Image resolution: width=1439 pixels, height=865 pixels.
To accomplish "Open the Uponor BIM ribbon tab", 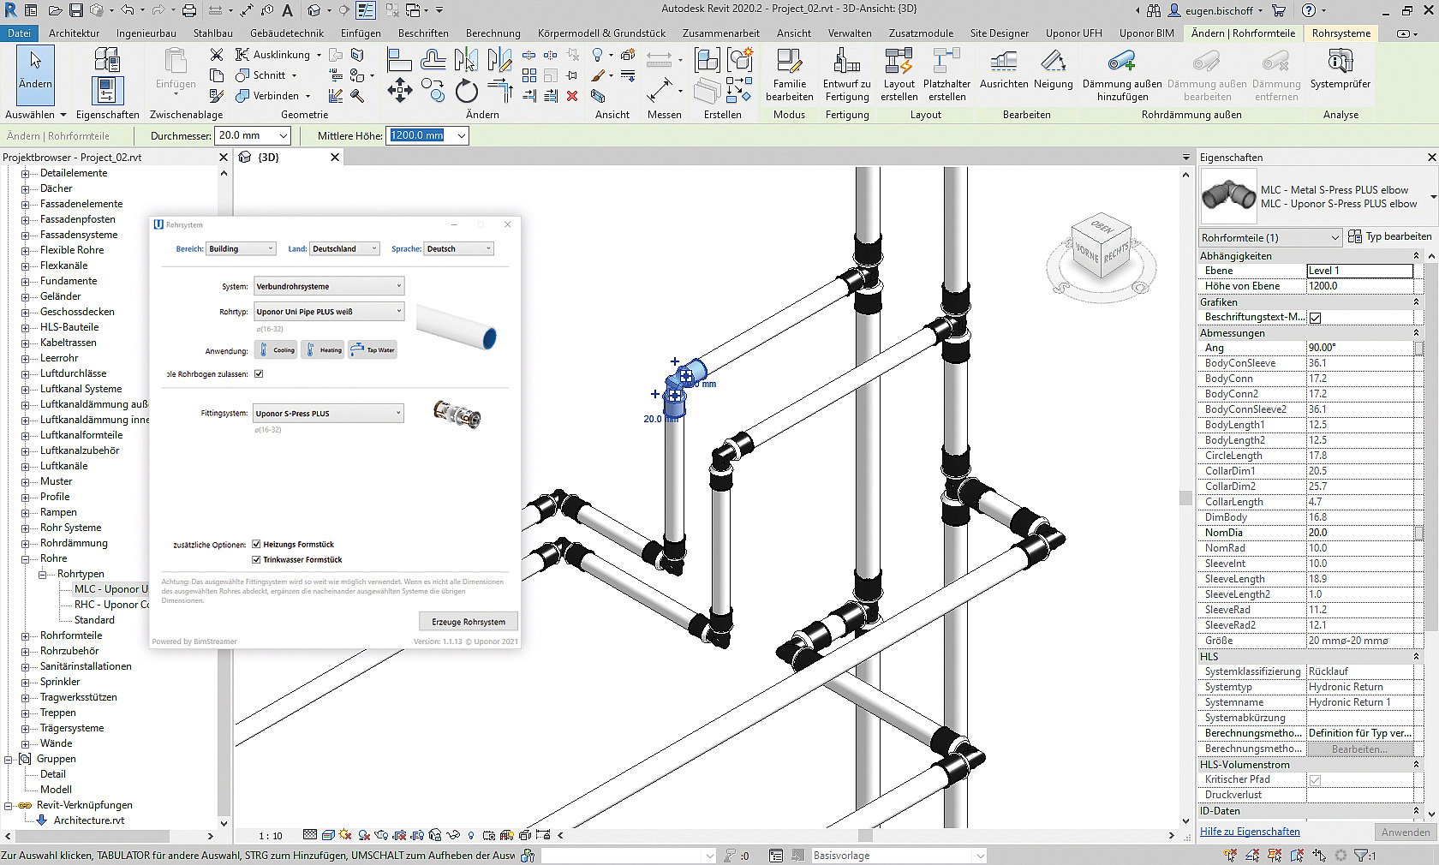I will (x=1146, y=33).
